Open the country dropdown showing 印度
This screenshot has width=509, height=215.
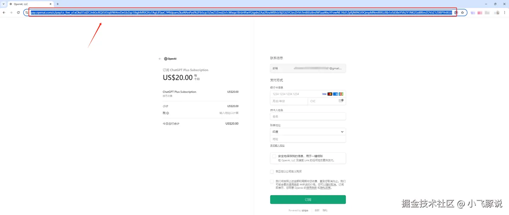pyautogui.click(x=308, y=132)
